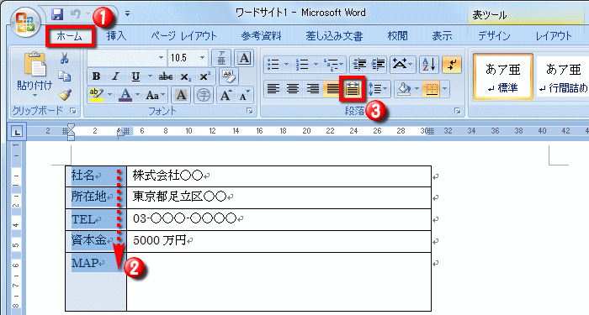Apply yellow text highlight color
Image resolution: width=589 pixels, height=315 pixels.
point(97,95)
